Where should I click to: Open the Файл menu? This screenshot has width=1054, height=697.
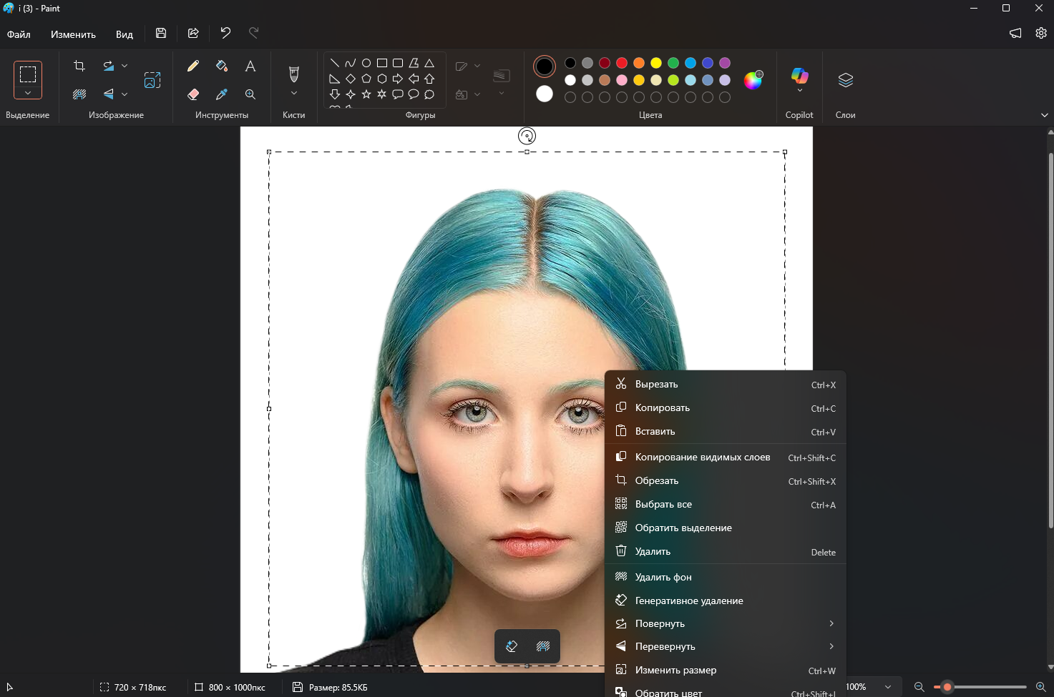(x=19, y=34)
